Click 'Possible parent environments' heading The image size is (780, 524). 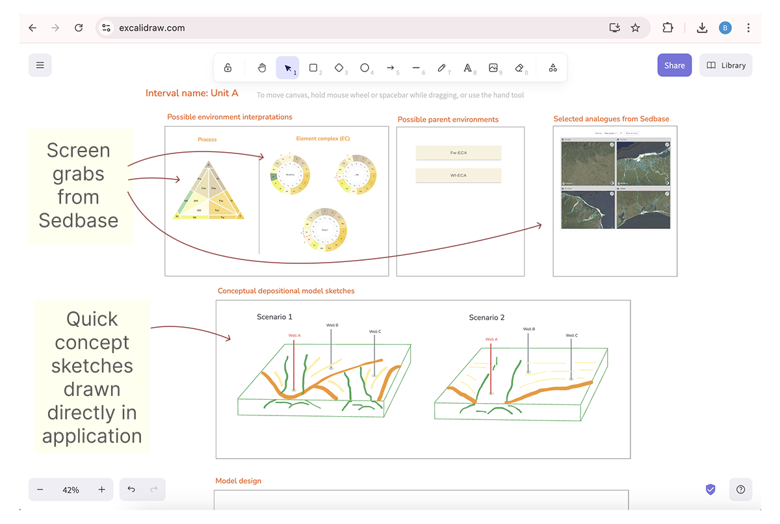[448, 120]
